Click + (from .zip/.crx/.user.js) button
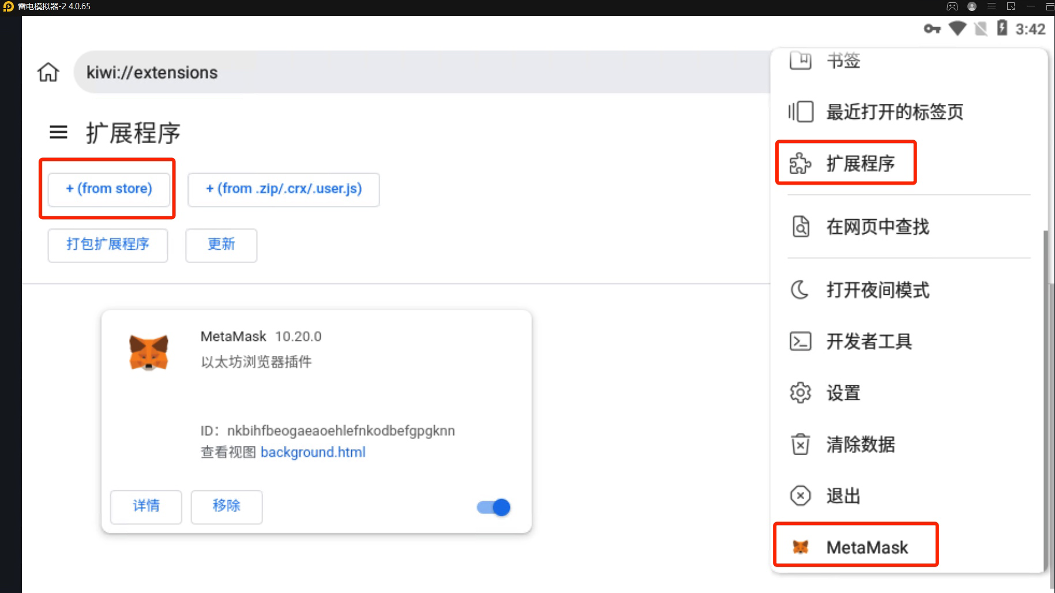 point(284,189)
